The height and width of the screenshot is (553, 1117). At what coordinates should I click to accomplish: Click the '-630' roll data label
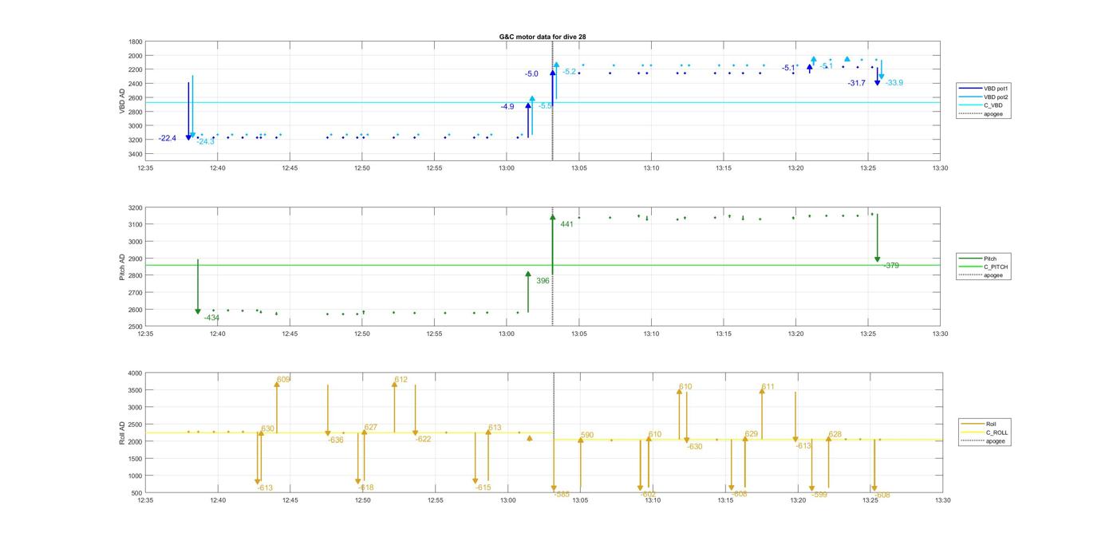(x=694, y=447)
